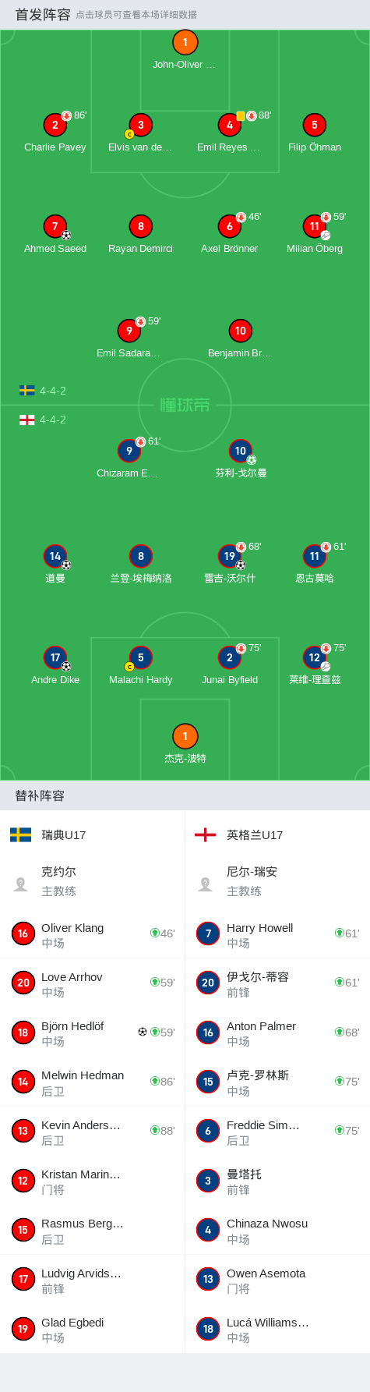This screenshot has width=370, height=1392.
Task: Tap goalkeeper John-Oliver's orange number 1 badge
Action: coord(185,43)
